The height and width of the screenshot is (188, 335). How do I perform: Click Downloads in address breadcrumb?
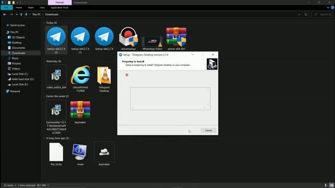[x=52, y=15]
